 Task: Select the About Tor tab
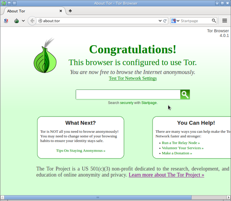34,11
